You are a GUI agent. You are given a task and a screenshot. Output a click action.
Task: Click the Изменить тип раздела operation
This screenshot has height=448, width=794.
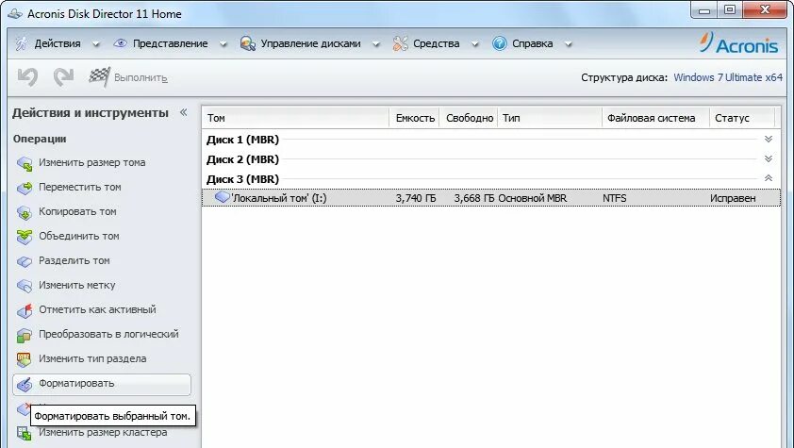(x=92, y=358)
